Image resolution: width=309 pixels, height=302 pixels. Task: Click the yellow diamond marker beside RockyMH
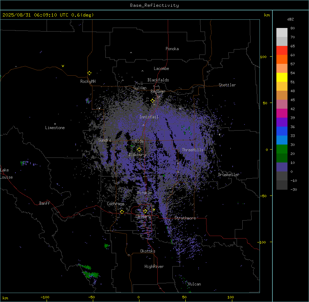tap(90, 73)
